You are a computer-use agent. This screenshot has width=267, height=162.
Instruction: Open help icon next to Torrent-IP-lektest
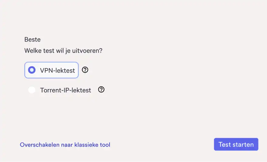tap(101, 90)
